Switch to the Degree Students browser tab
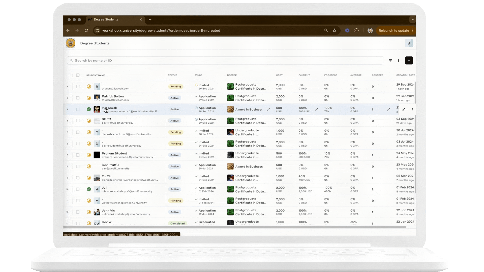 click(106, 19)
